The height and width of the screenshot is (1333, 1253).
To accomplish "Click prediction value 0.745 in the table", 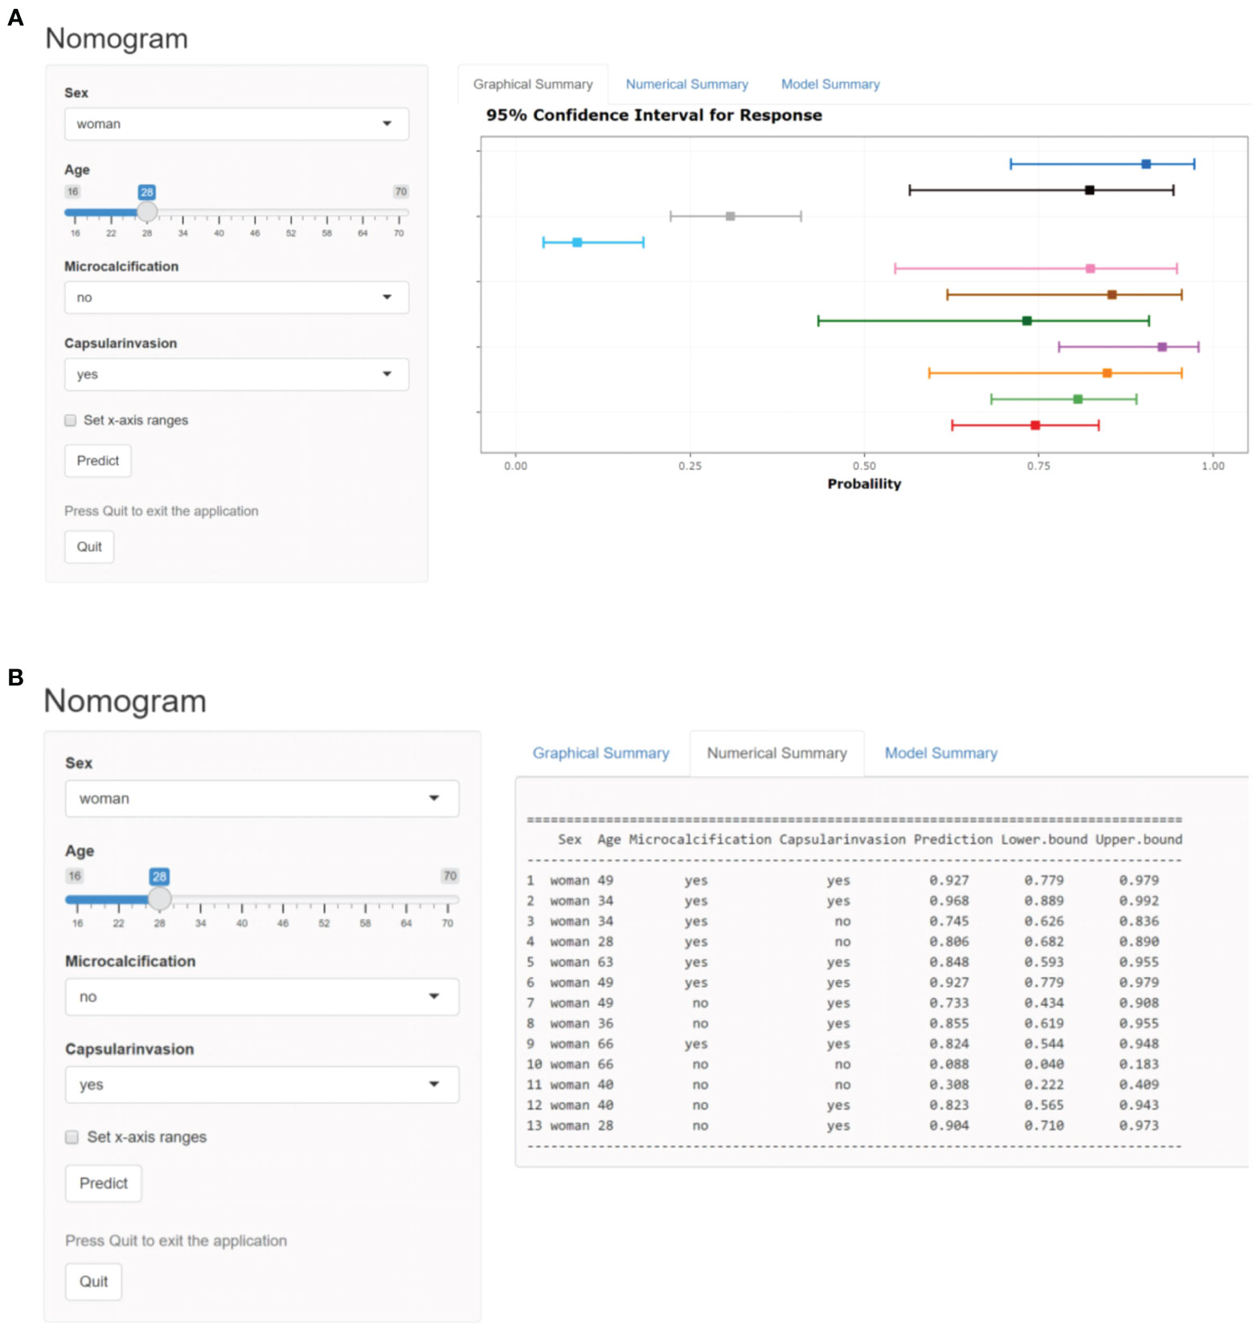I will tap(949, 922).
